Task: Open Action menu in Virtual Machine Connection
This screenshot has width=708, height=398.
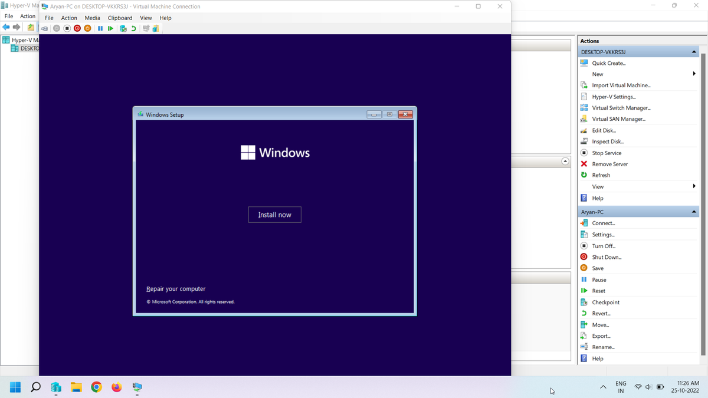Action: [69, 18]
